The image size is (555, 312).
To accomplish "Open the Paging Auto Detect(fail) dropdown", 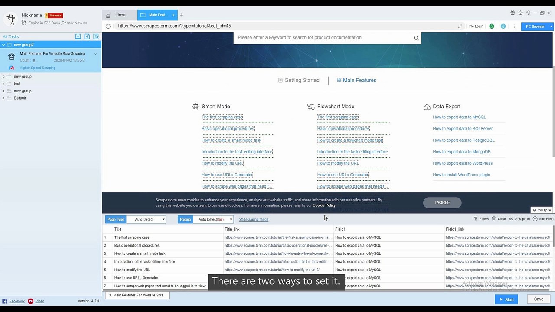I will pyautogui.click(x=213, y=219).
